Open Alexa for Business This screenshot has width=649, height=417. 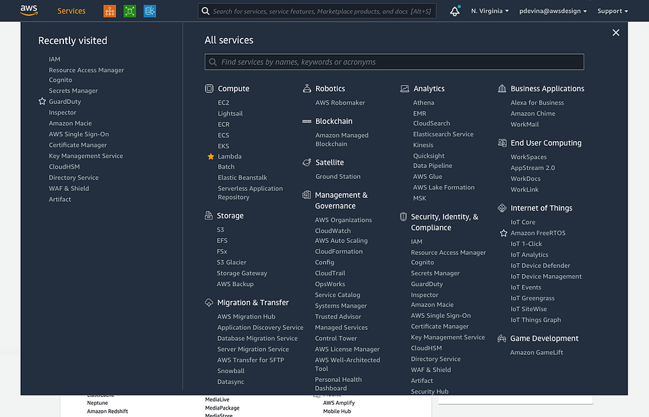(537, 103)
